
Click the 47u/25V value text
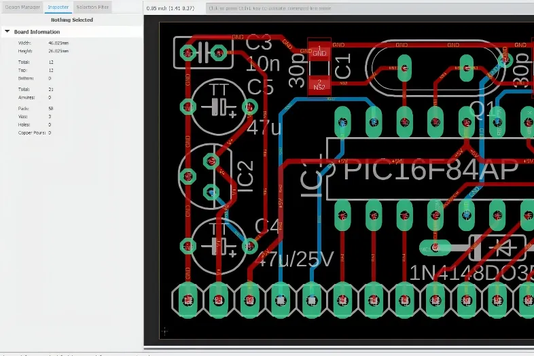(x=295, y=260)
